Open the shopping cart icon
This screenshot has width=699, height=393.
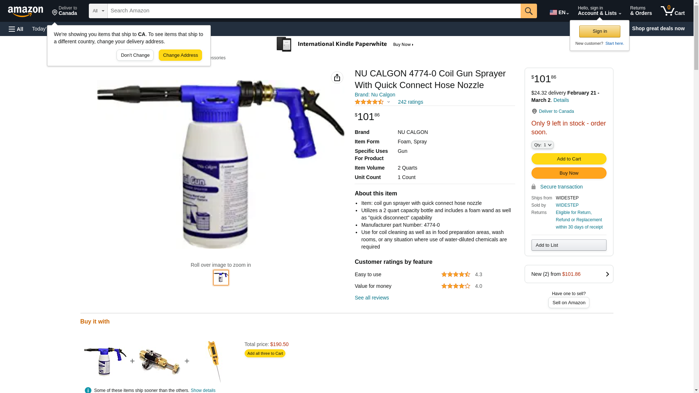tap(672, 11)
